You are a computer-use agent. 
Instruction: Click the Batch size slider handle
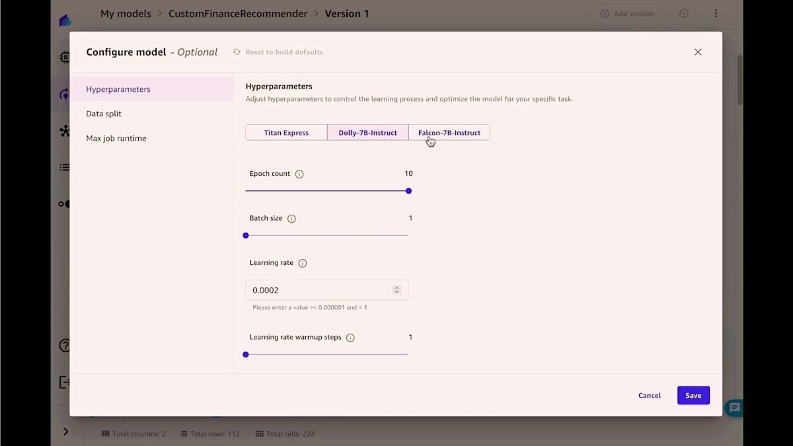pyautogui.click(x=246, y=235)
